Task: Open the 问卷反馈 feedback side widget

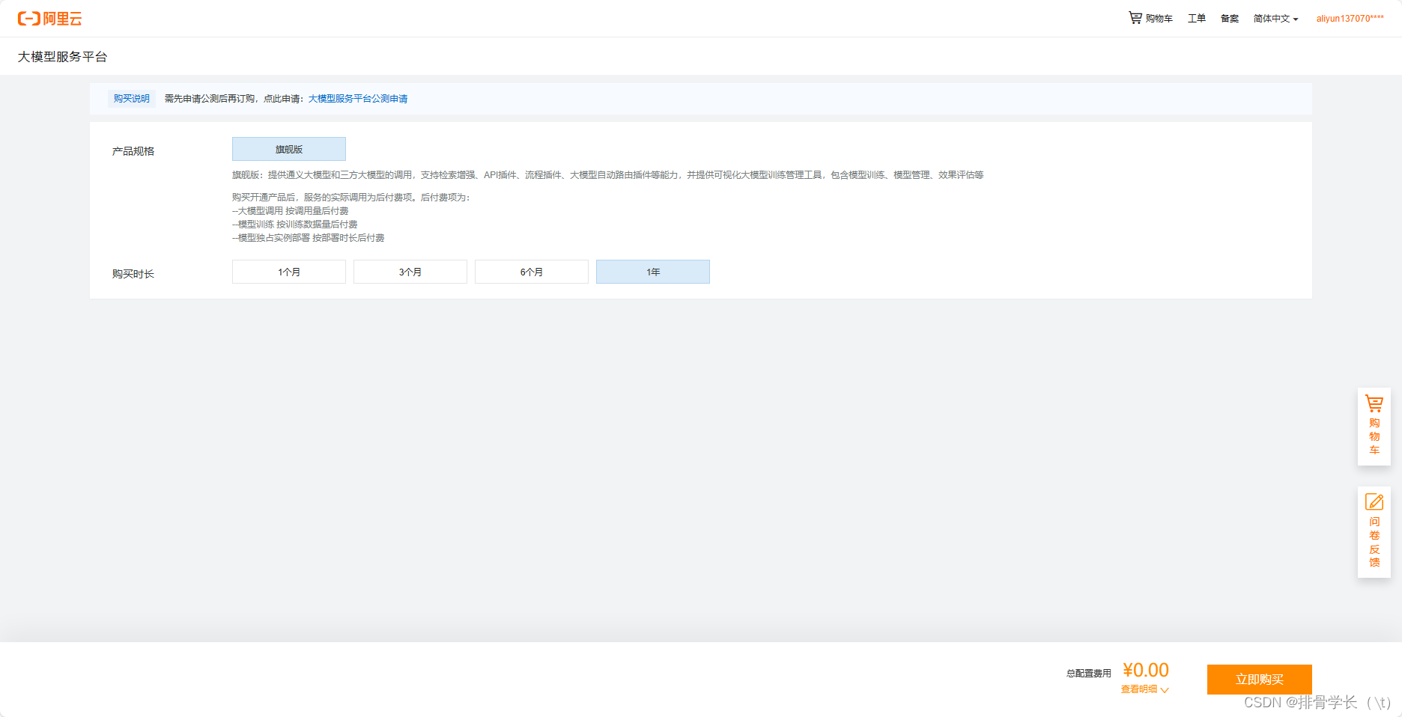Action: pos(1374,532)
